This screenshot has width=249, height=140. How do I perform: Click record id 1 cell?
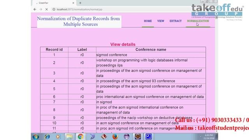(x=54, y=55)
